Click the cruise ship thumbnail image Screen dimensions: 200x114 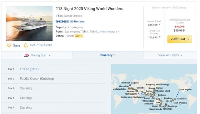tap(29, 24)
